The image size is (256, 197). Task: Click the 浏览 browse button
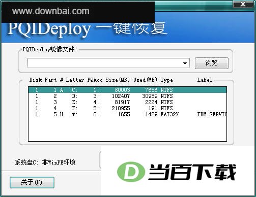click(212, 63)
